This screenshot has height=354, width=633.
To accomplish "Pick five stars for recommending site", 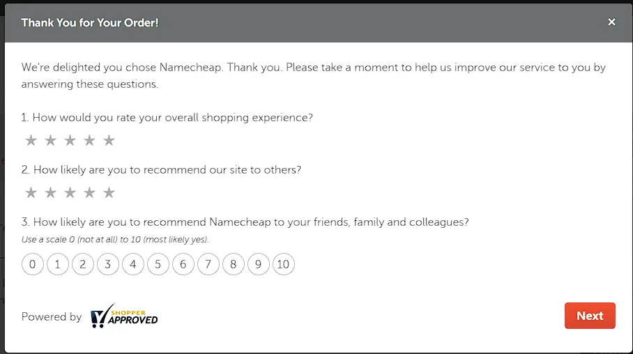I will (109, 192).
